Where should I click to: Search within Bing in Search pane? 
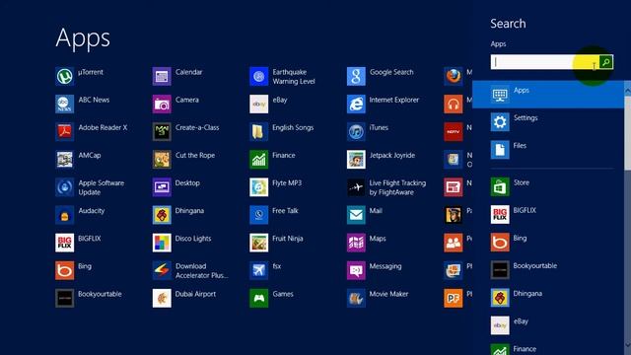[x=548, y=243]
